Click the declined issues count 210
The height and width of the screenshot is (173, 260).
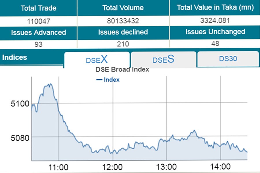(x=123, y=44)
